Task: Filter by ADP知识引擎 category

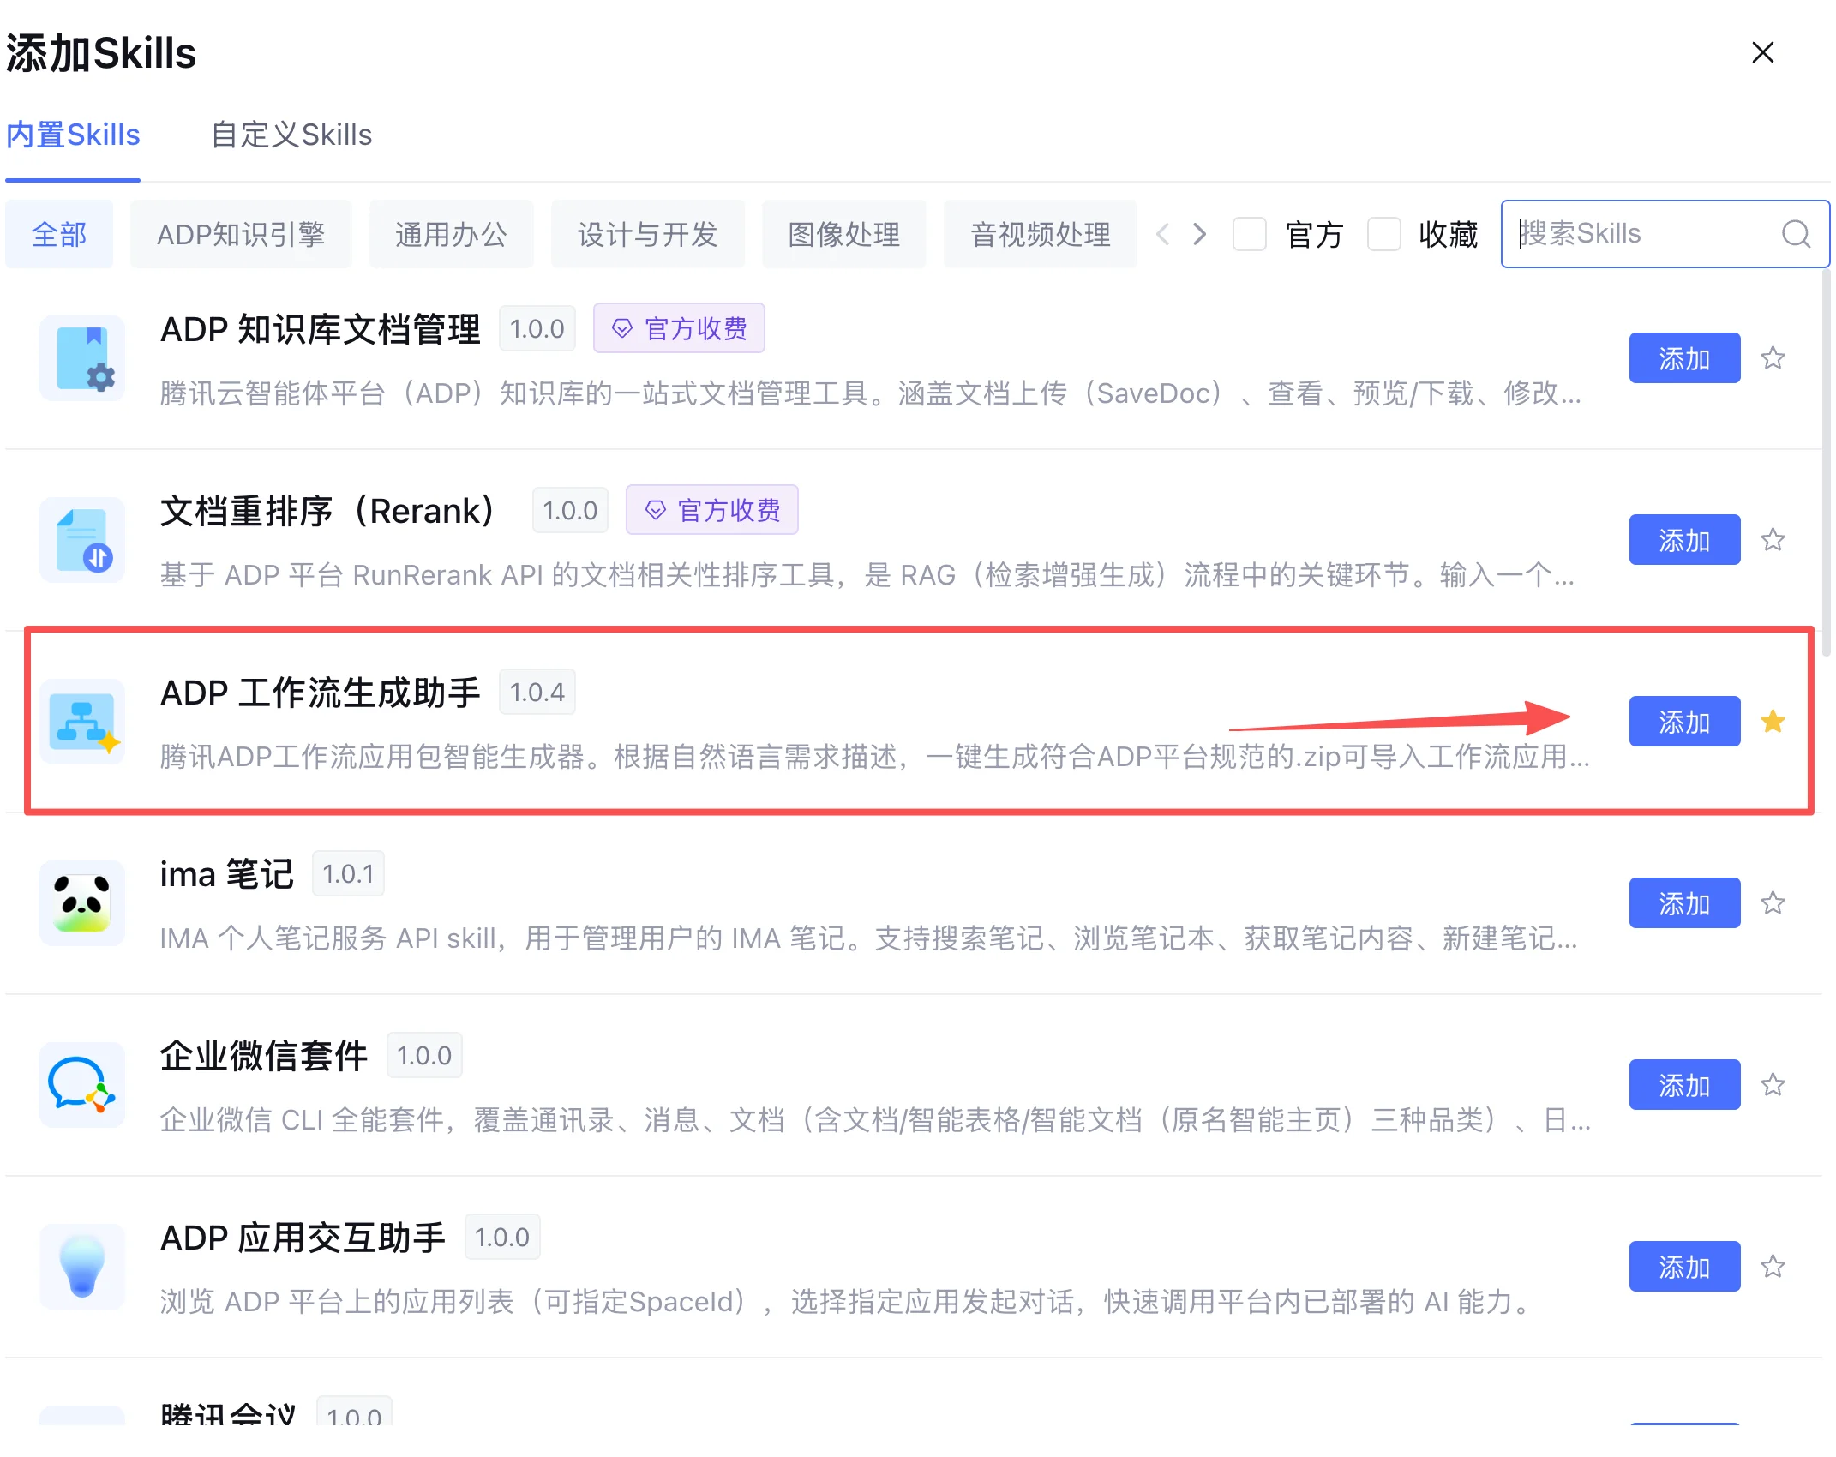Action: [241, 234]
